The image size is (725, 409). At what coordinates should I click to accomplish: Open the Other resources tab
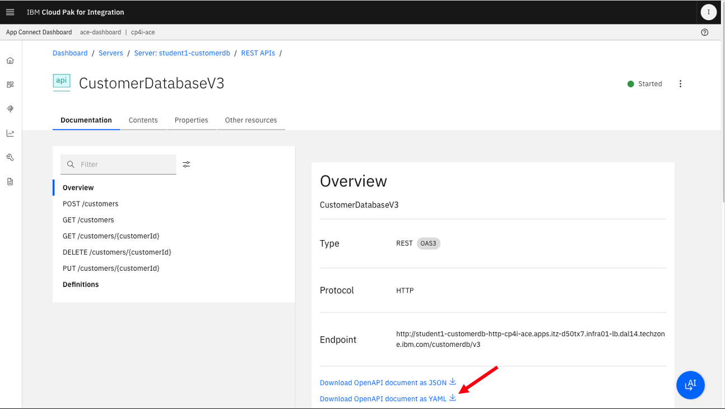click(x=251, y=120)
